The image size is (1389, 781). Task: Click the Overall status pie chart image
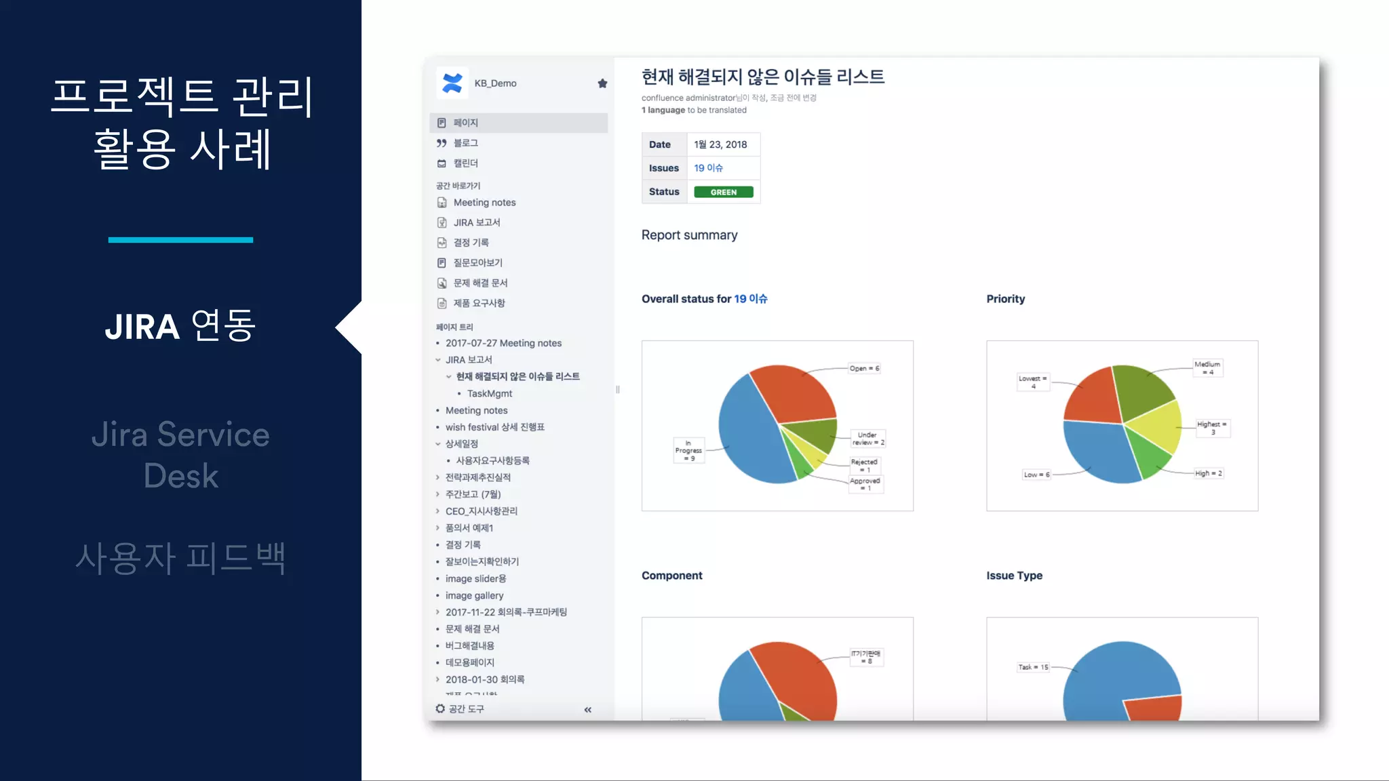pyautogui.click(x=777, y=426)
